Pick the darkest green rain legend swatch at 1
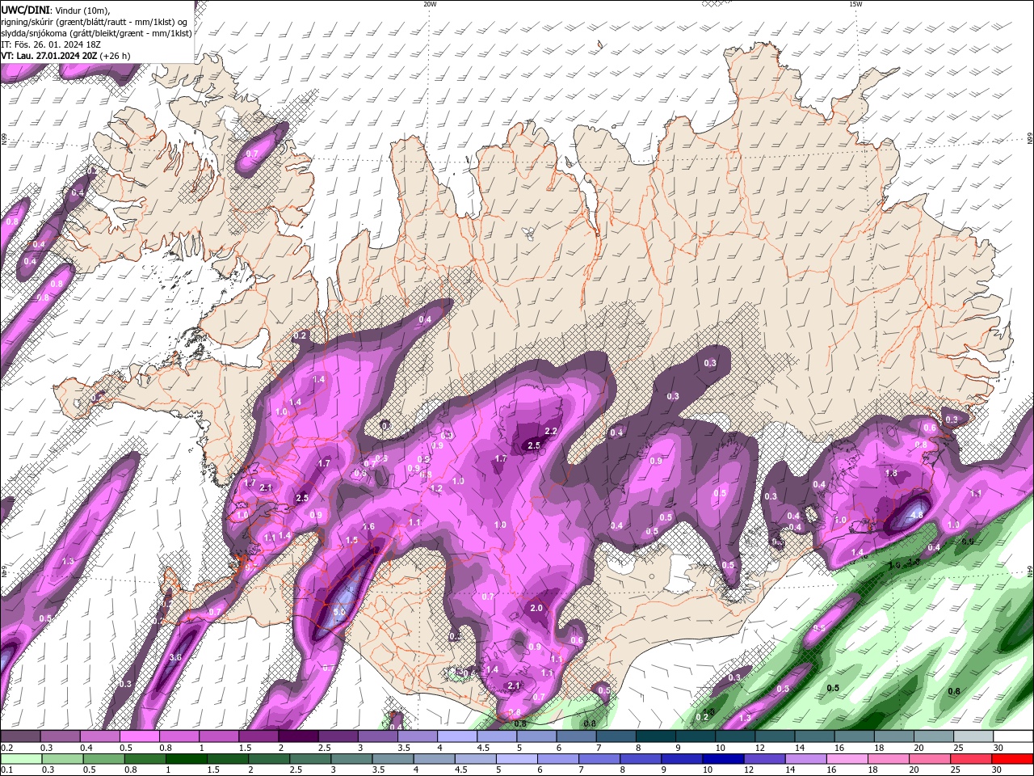This screenshot has height=776, width=1034. coord(185,758)
